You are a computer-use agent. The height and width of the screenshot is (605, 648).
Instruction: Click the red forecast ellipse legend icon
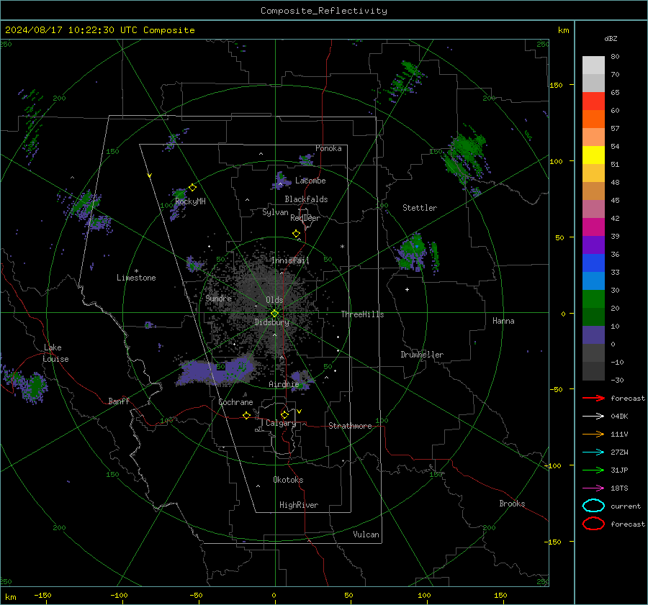click(x=593, y=524)
